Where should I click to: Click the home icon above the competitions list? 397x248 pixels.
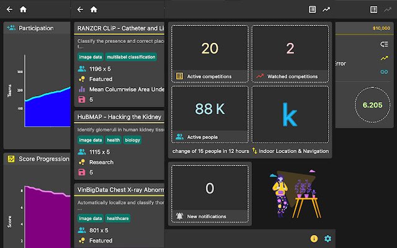point(94,10)
